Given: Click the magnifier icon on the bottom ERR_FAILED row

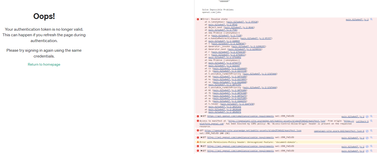Looking at the screenshot, I should coord(371,150).
